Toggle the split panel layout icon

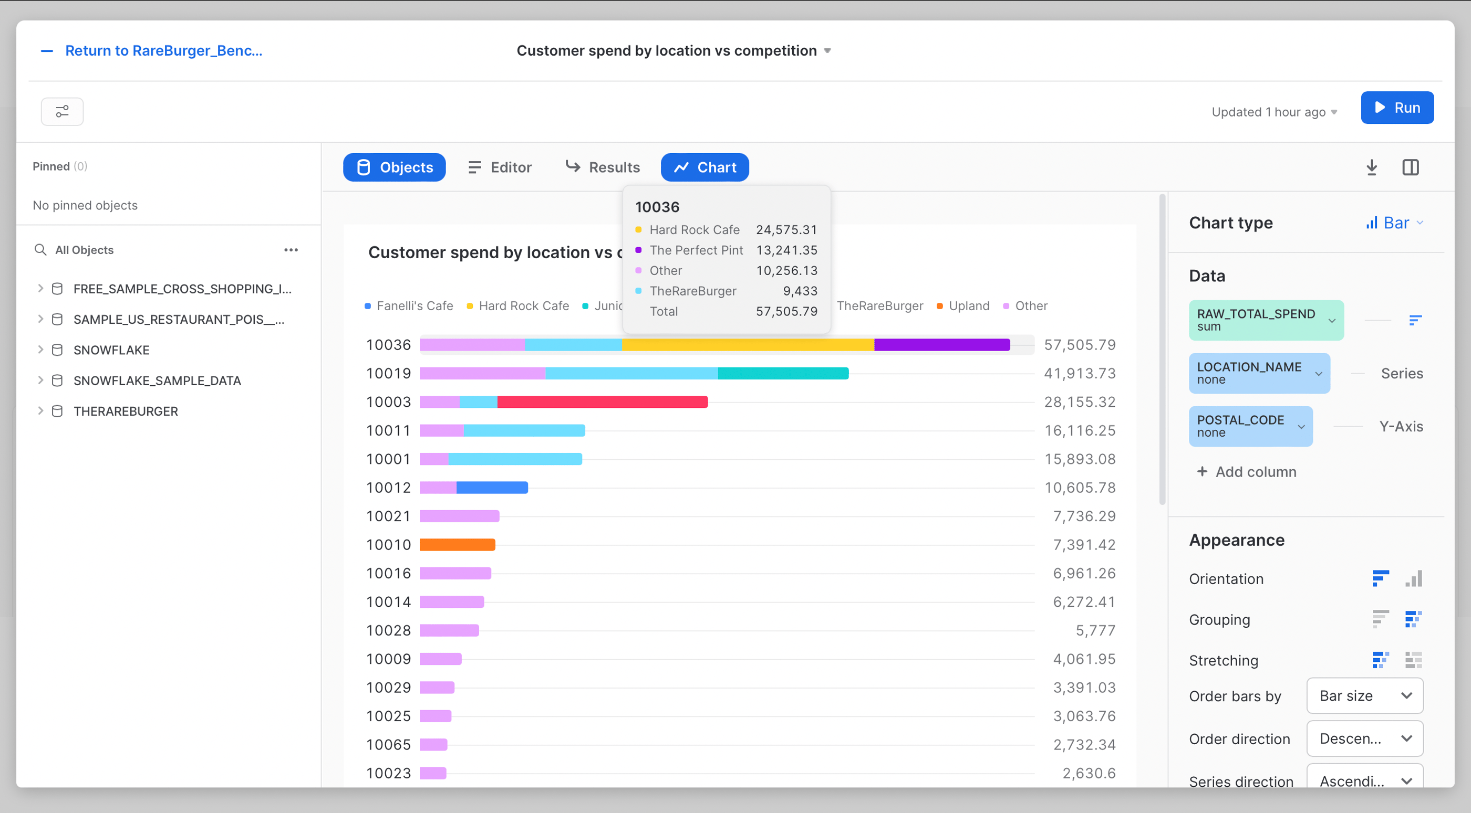[x=1410, y=167]
